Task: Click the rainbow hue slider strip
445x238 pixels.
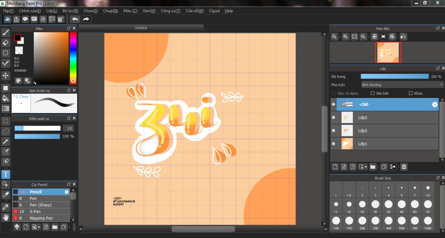Action: click(x=73, y=58)
